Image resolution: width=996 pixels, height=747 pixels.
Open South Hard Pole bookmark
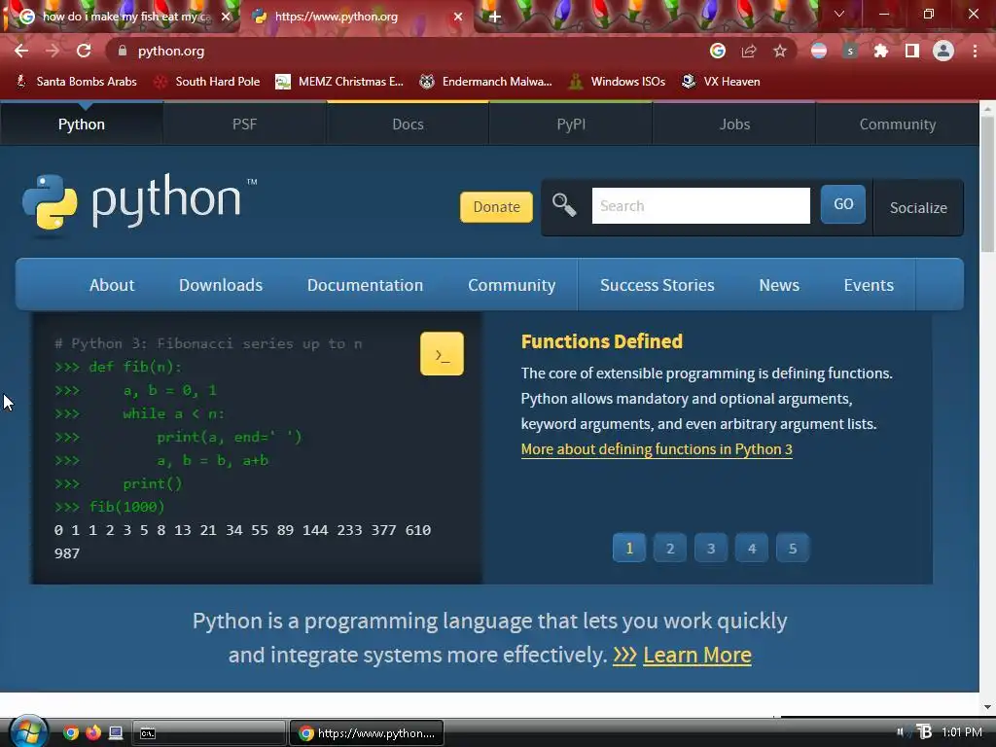point(207,82)
